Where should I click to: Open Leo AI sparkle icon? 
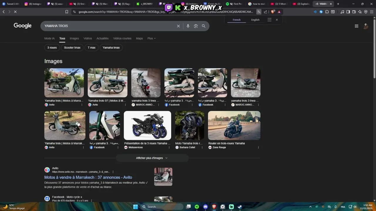[x=360, y=12]
